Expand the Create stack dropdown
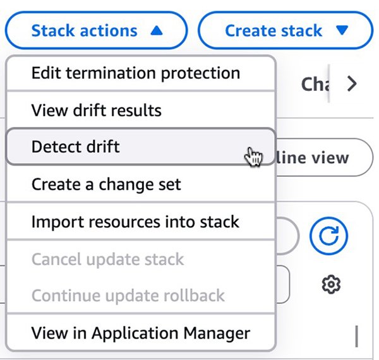 pos(285,30)
